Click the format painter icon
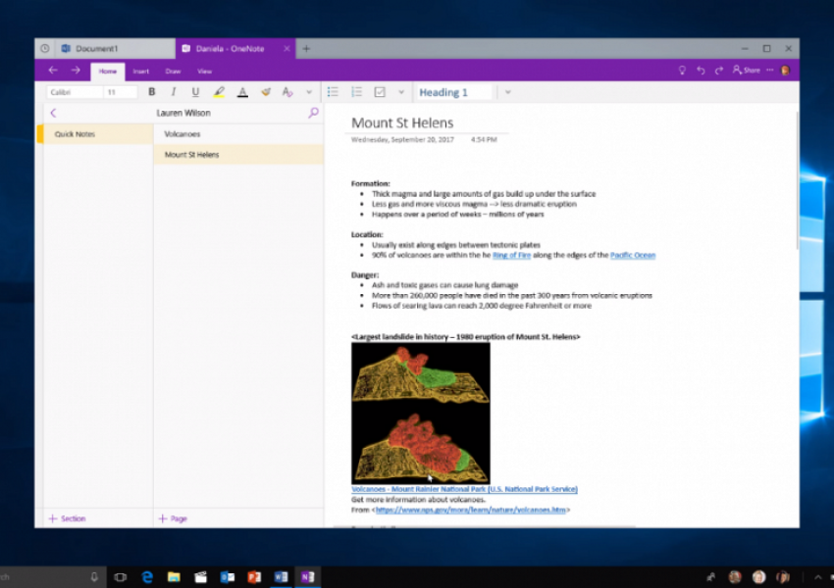This screenshot has width=834, height=588. point(266,92)
